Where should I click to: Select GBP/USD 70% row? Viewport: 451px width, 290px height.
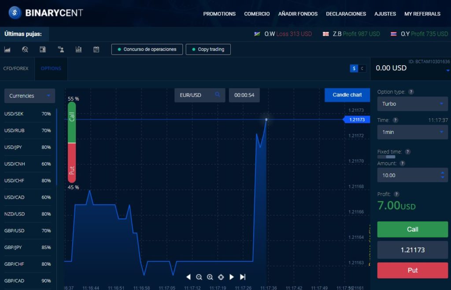(28, 231)
